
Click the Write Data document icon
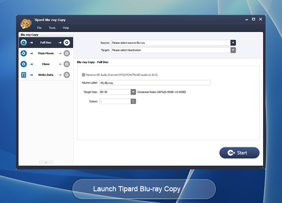pos(23,75)
